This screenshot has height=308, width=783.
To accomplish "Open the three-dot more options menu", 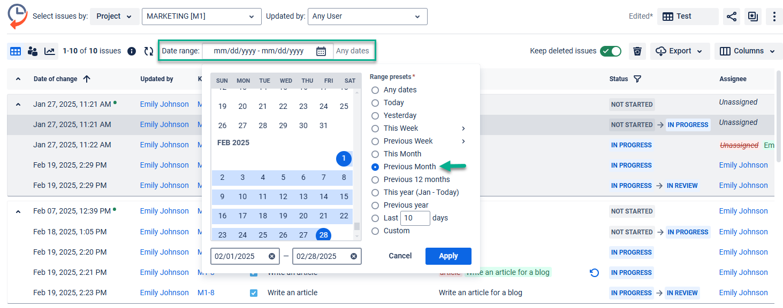I will [774, 17].
